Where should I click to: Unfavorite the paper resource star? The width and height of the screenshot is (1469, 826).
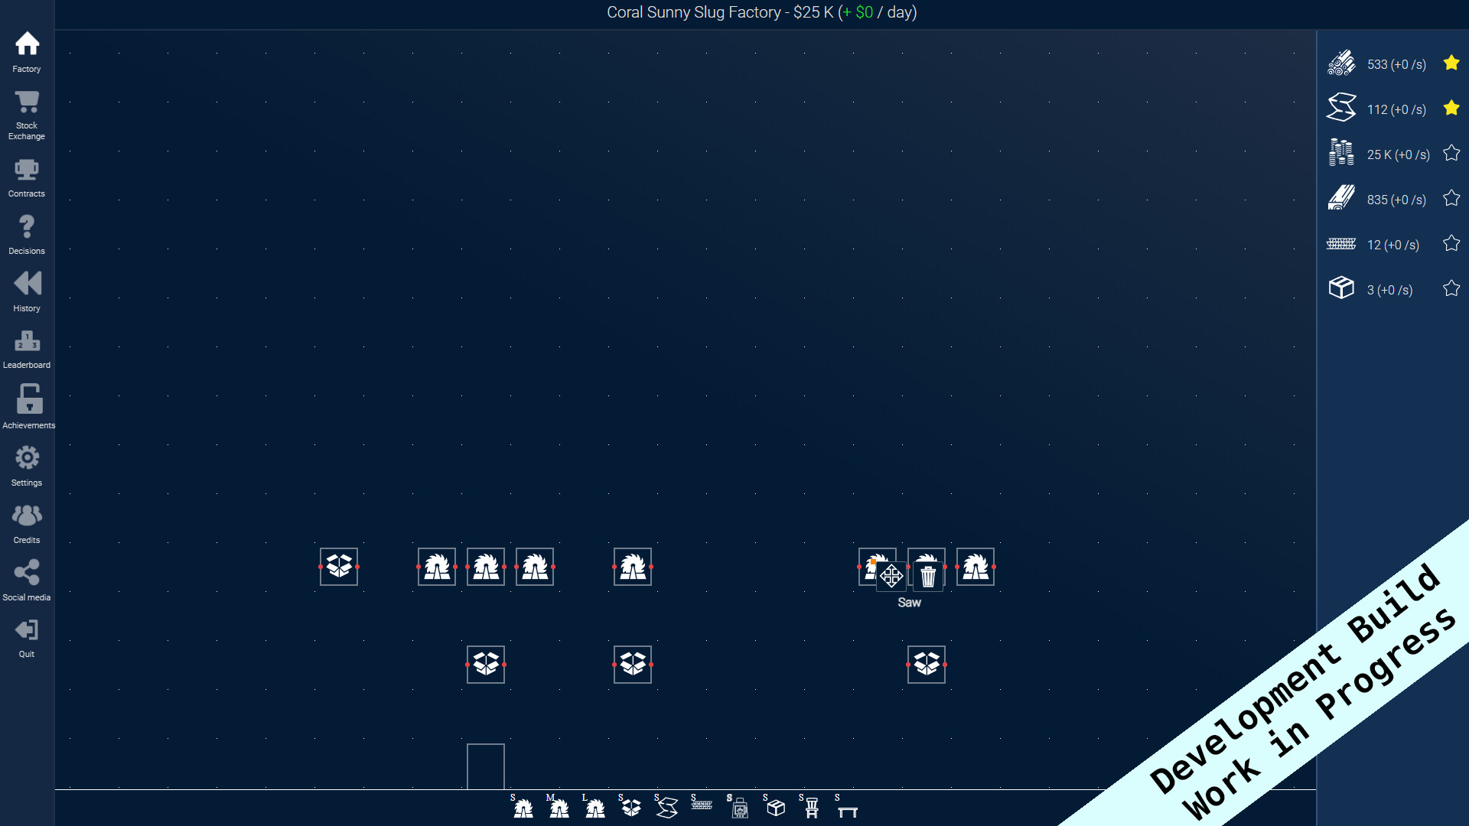coord(1451,109)
